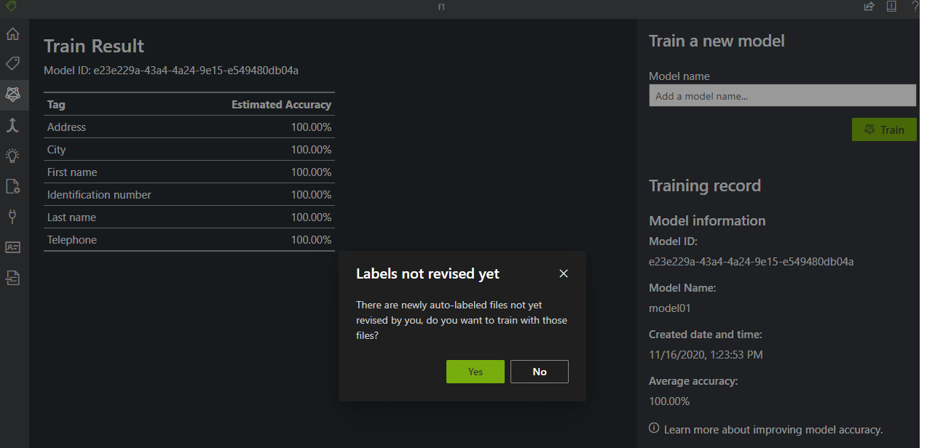Select the Model ID under Train Result
Screen dimensions: 927x448
click(171, 71)
